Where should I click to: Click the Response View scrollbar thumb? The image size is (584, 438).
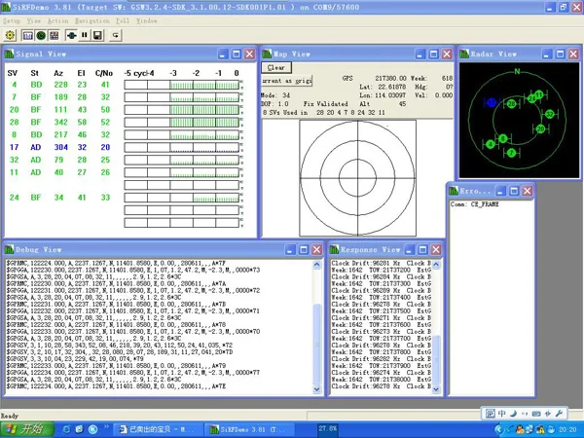[x=435, y=360]
